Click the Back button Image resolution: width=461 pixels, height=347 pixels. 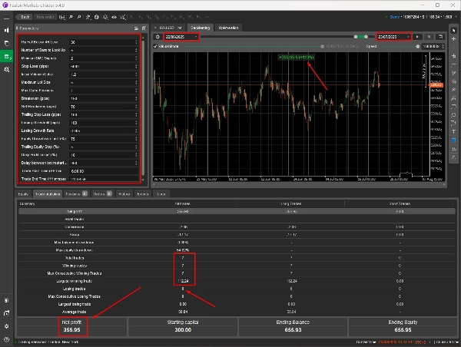point(24,17)
